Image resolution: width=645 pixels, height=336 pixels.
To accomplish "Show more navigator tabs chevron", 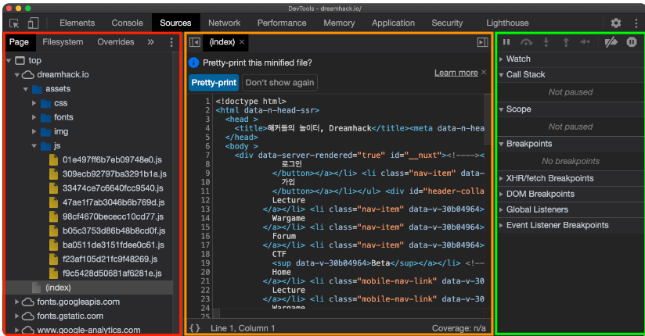I will click(151, 42).
